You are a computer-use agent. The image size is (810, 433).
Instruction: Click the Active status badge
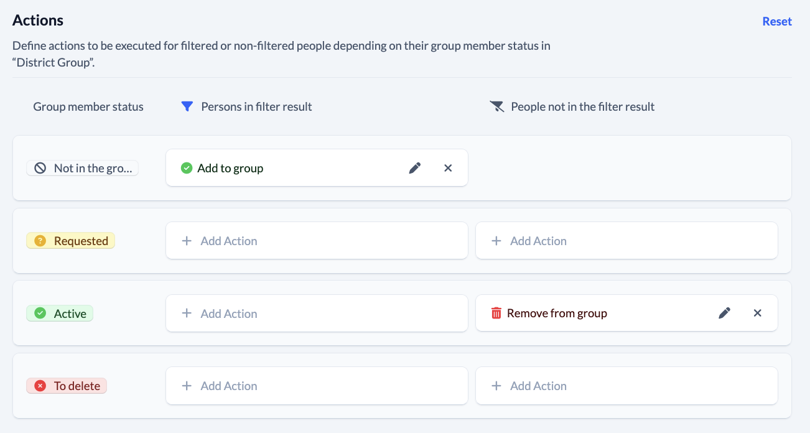[x=60, y=314]
